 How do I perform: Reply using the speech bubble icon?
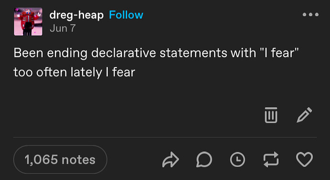pos(204,160)
